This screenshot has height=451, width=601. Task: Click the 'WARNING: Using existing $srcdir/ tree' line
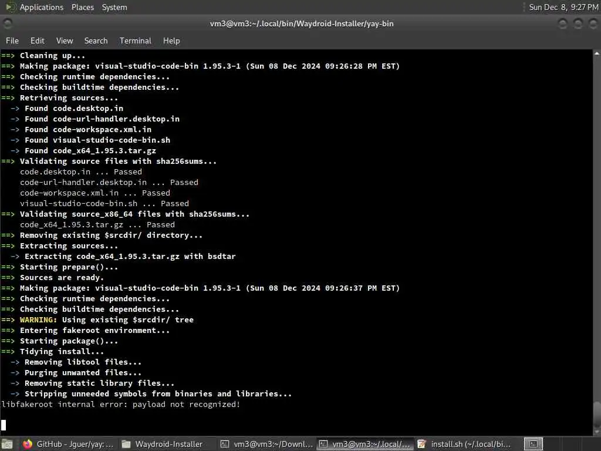97,320
